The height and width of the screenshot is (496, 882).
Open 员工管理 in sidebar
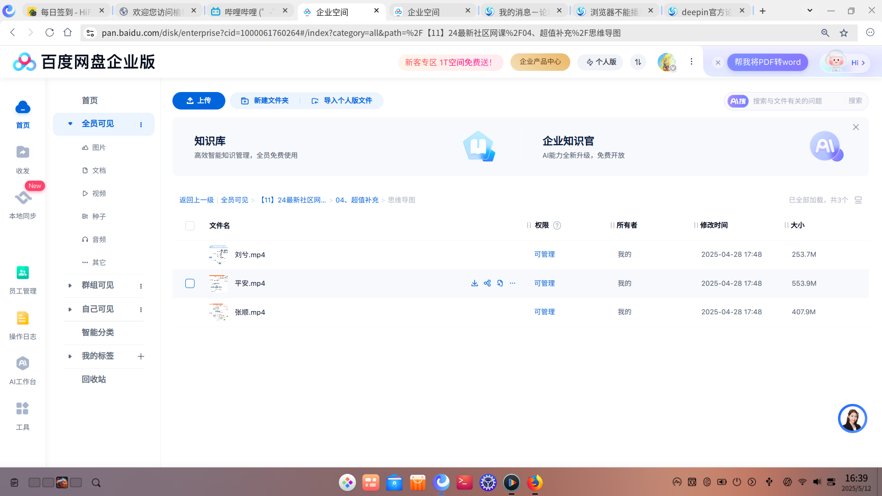pos(23,280)
